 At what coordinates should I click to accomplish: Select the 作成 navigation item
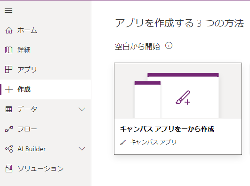46,89
